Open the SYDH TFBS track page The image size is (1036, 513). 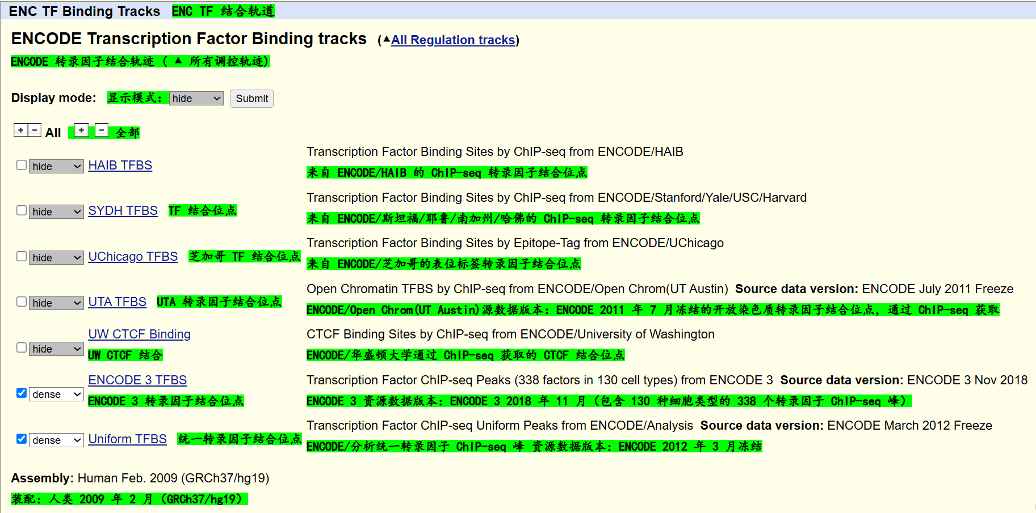(123, 210)
